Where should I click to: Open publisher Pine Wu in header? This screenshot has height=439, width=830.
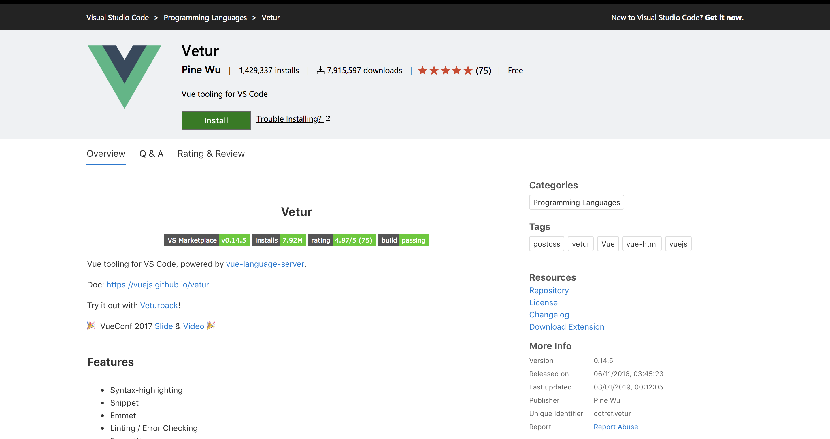tap(201, 70)
